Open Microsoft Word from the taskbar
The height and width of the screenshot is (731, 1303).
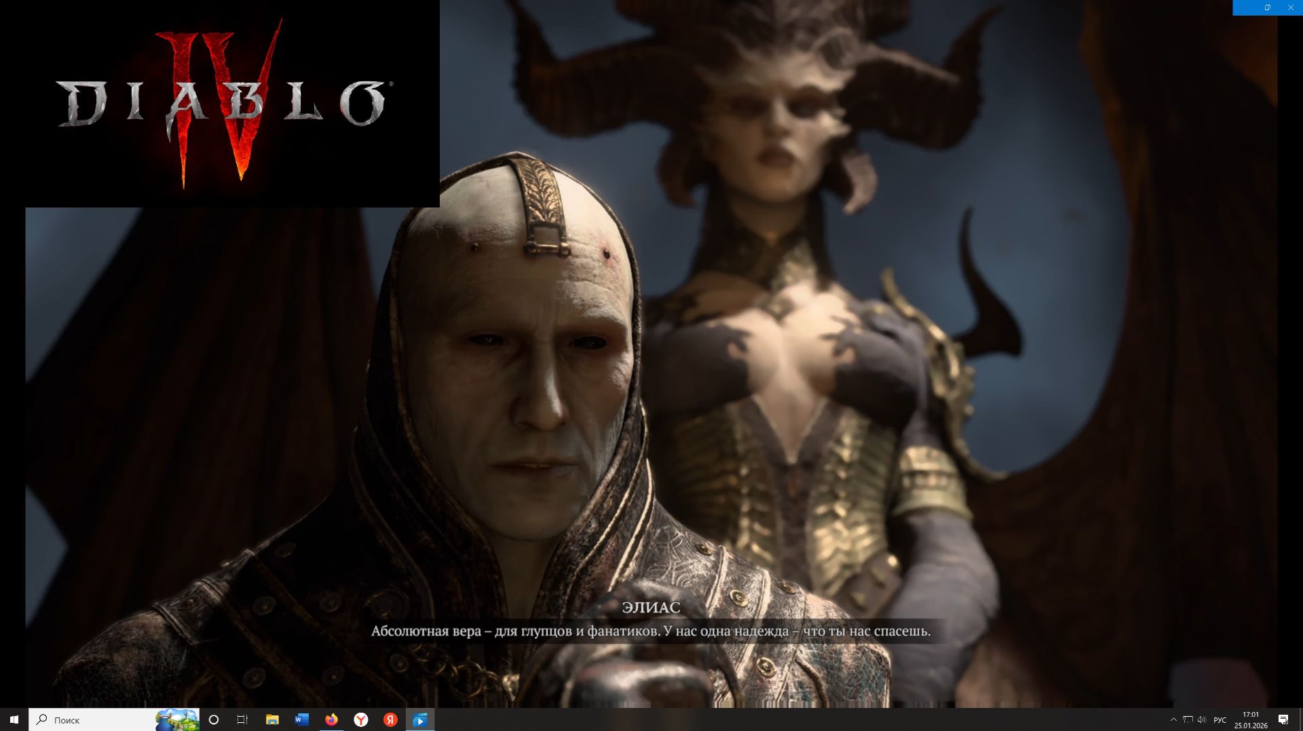tap(301, 720)
